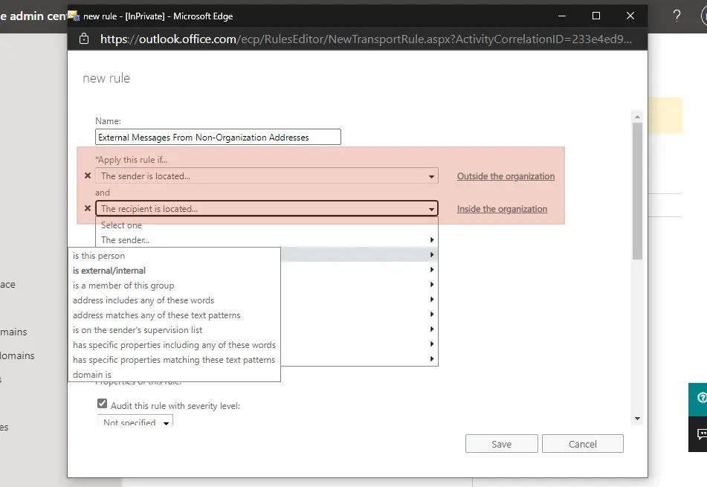This screenshot has width=707, height=487.
Task: Click the lock icon in address bar
Action: [84, 39]
